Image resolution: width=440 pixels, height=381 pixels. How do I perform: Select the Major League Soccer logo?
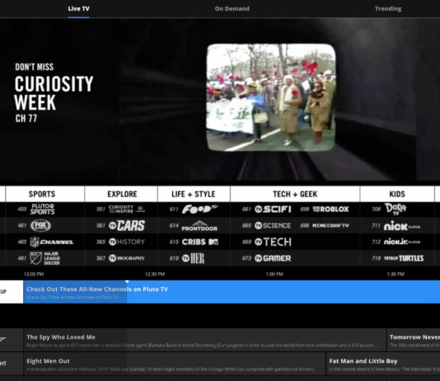pos(44,258)
